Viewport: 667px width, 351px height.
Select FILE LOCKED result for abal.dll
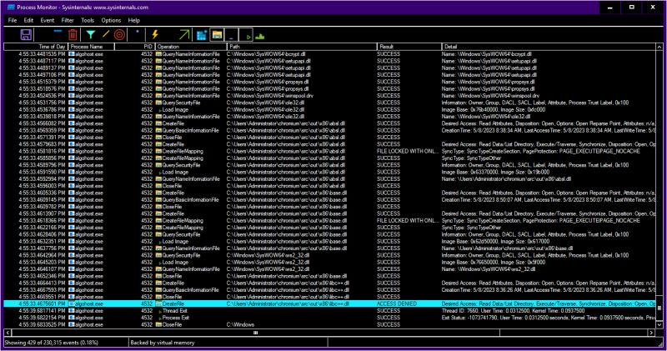(x=407, y=151)
